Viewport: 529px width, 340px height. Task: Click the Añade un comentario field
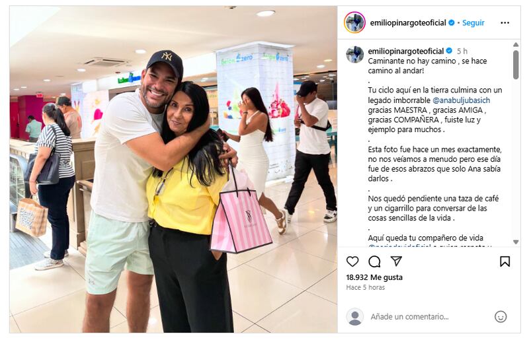tap(428, 317)
